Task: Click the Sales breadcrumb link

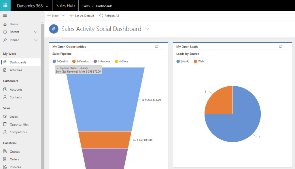Action: click(x=86, y=6)
